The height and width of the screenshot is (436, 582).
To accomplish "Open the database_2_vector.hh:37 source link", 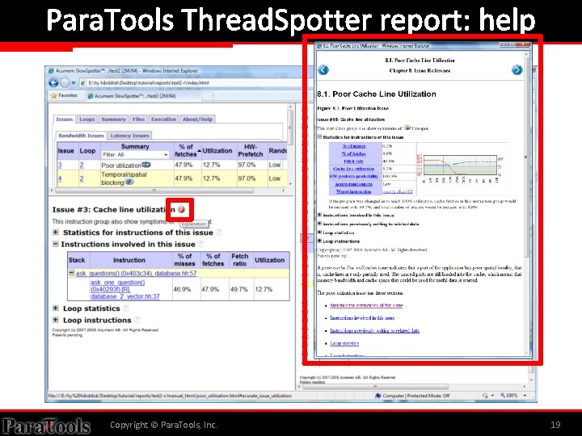I will 125,296.
